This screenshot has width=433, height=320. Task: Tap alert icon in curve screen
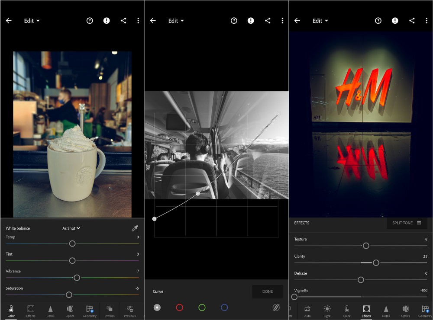point(251,21)
